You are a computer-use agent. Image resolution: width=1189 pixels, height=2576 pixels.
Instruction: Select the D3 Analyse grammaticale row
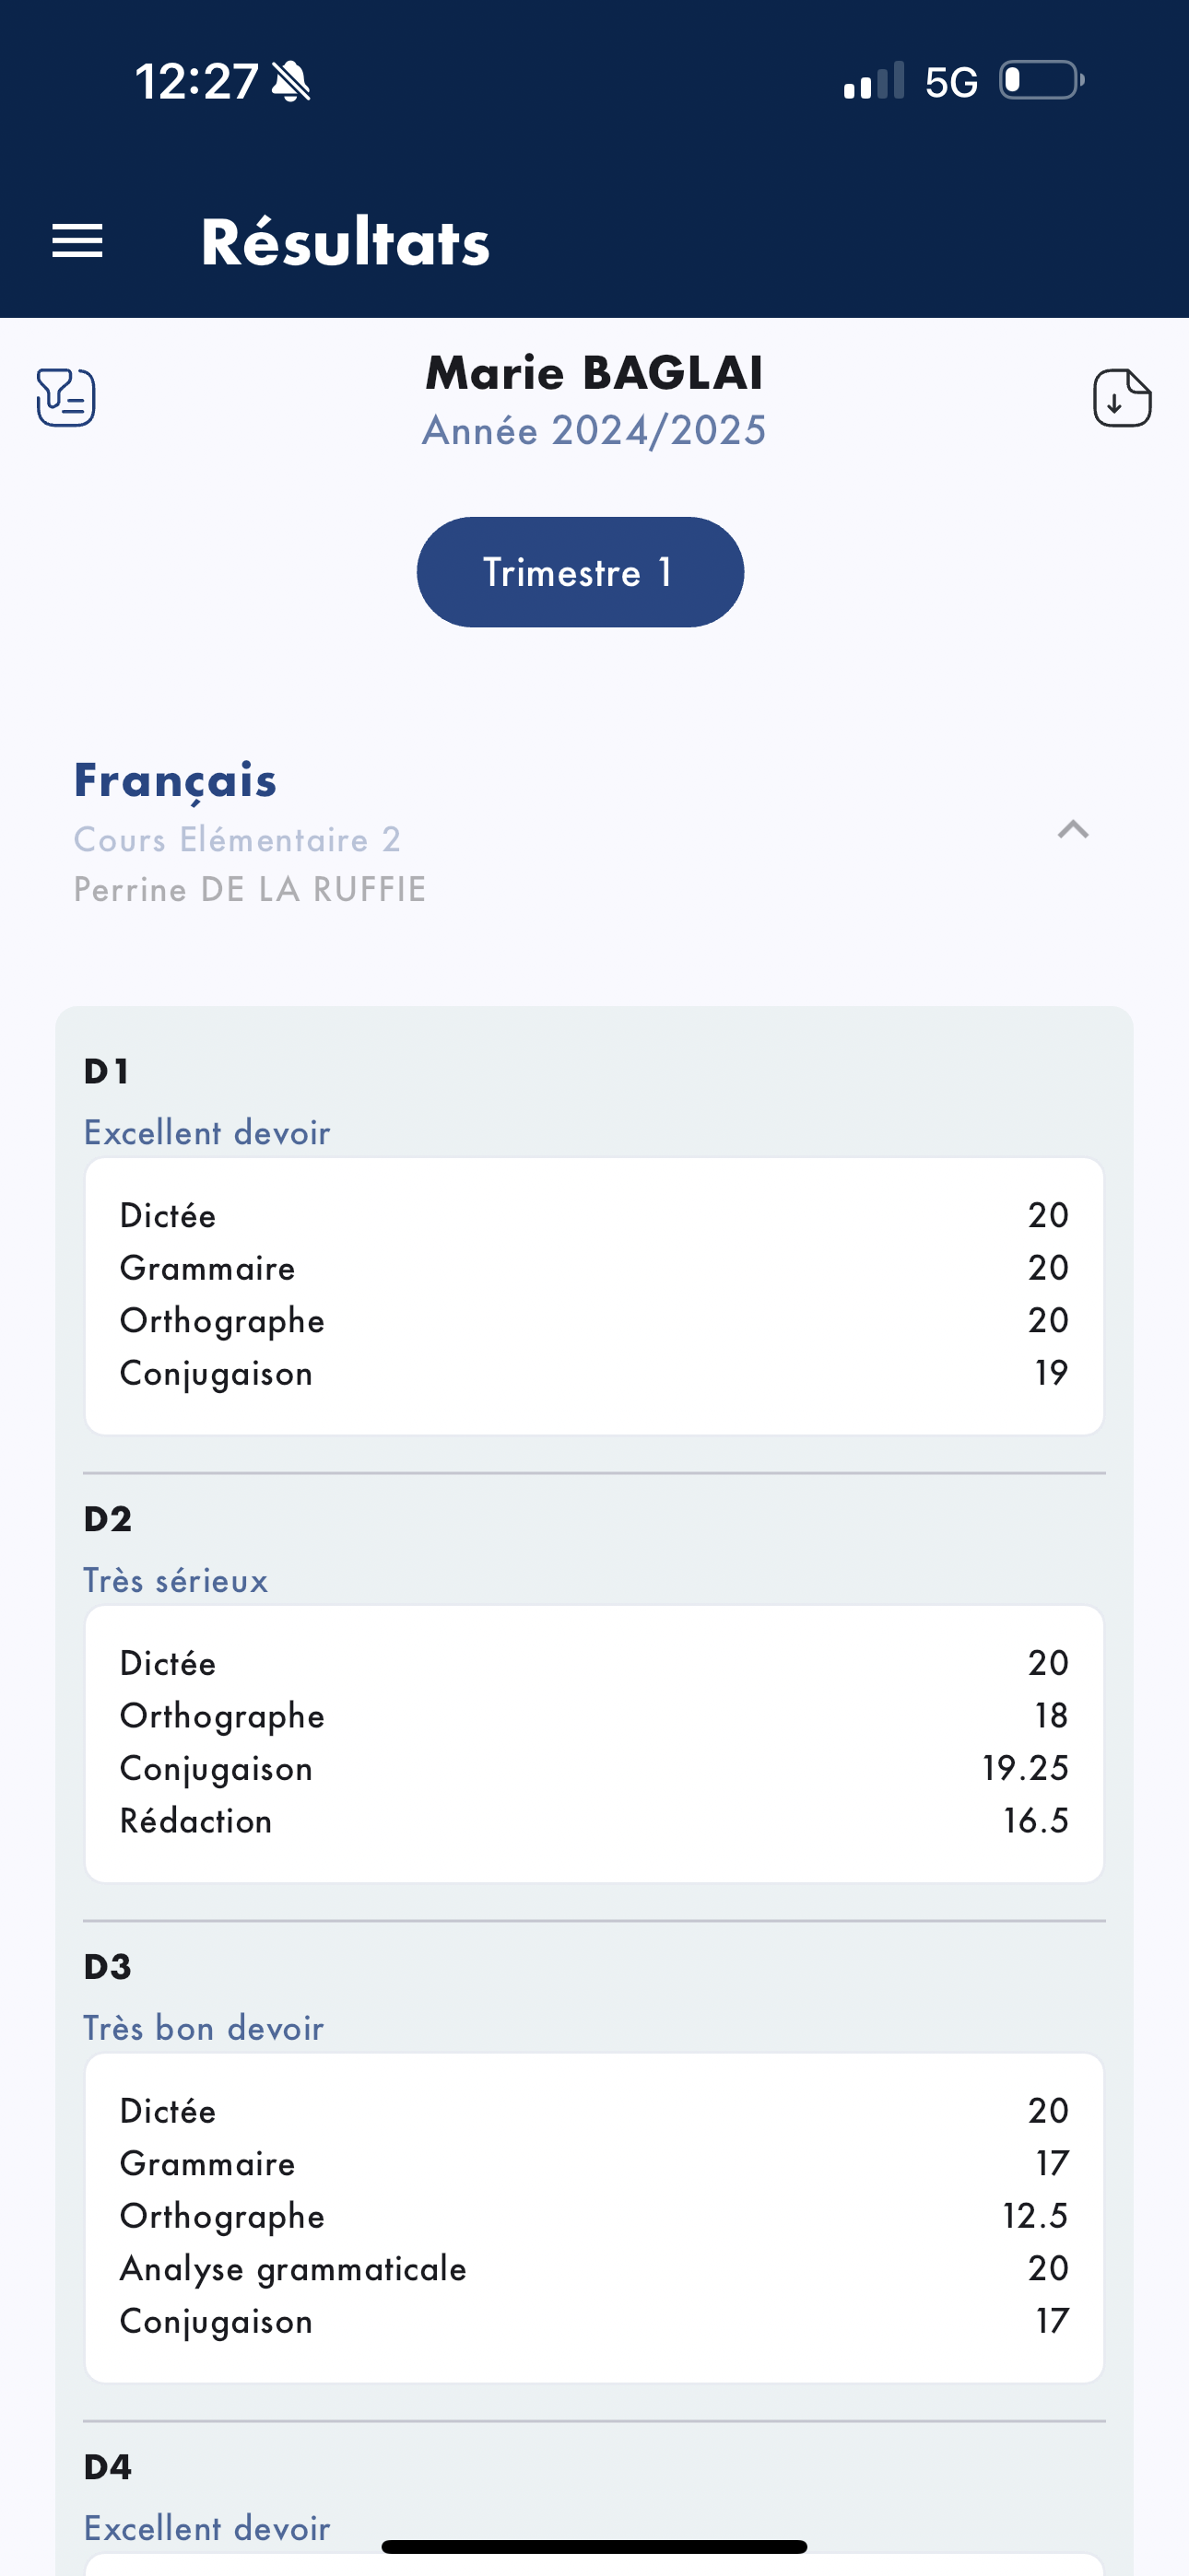594,2269
